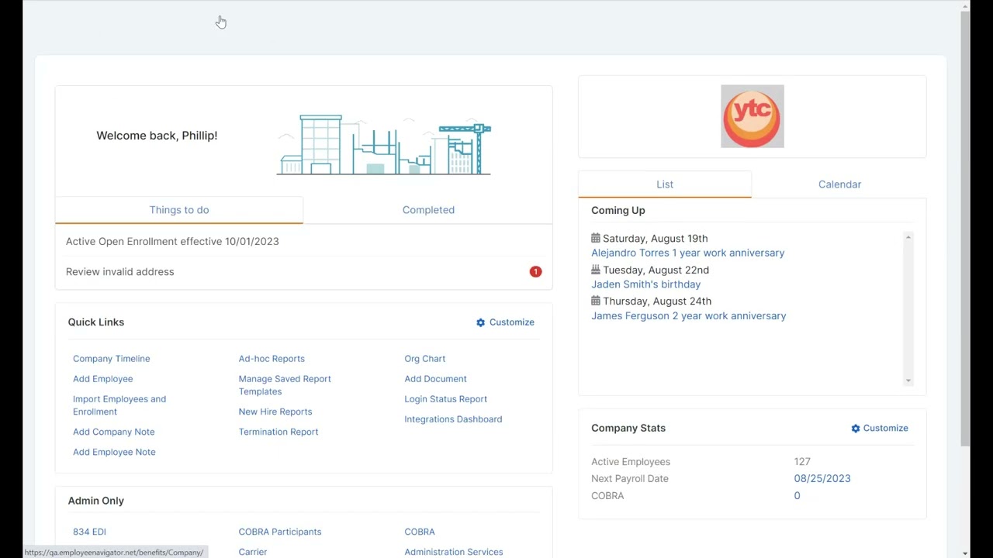Screen dimensions: 993x558
Task: Open the Login Status Report
Action: pos(446,399)
